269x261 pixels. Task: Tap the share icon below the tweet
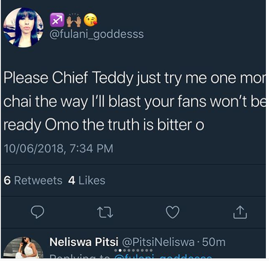[x=240, y=213]
